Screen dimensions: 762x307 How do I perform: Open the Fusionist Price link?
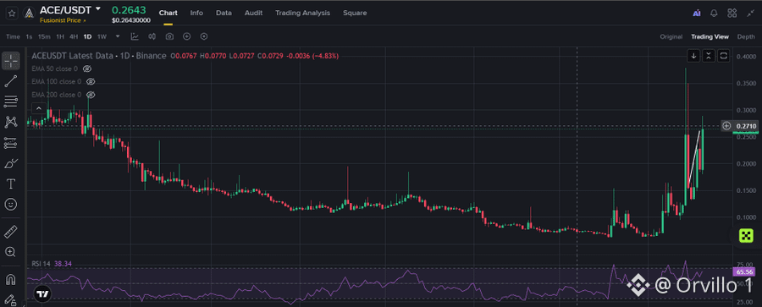63,20
